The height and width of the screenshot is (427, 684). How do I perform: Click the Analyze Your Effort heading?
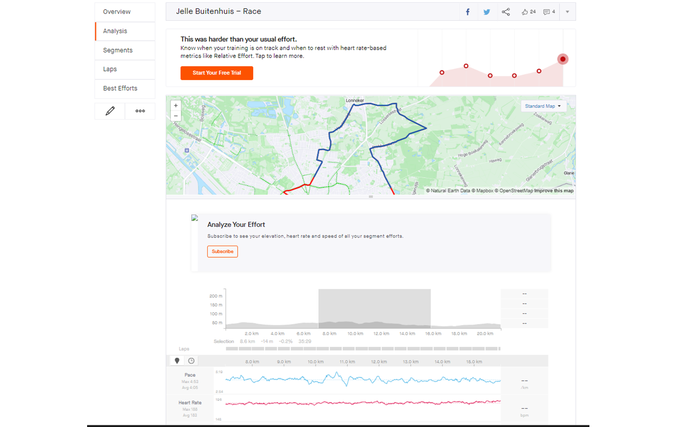click(x=236, y=225)
